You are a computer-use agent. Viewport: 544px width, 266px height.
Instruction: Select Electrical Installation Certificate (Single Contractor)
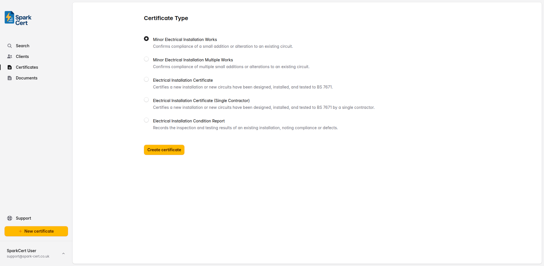point(146,100)
